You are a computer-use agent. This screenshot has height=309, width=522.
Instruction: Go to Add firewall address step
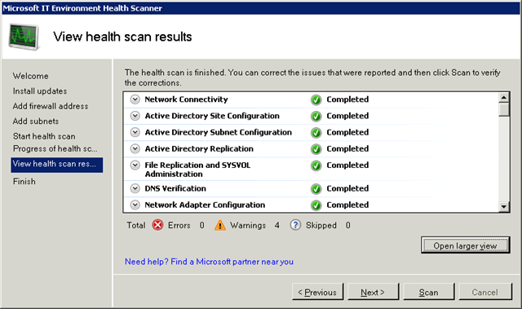click(51, 106)
